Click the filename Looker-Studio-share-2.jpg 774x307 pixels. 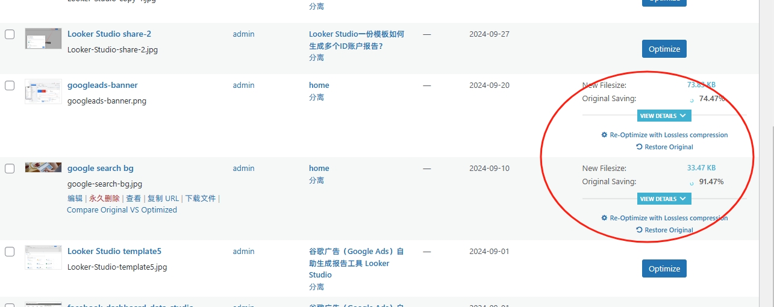tap(113, 50)
